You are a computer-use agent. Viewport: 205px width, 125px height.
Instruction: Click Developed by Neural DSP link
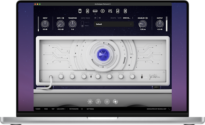(156, 109)
